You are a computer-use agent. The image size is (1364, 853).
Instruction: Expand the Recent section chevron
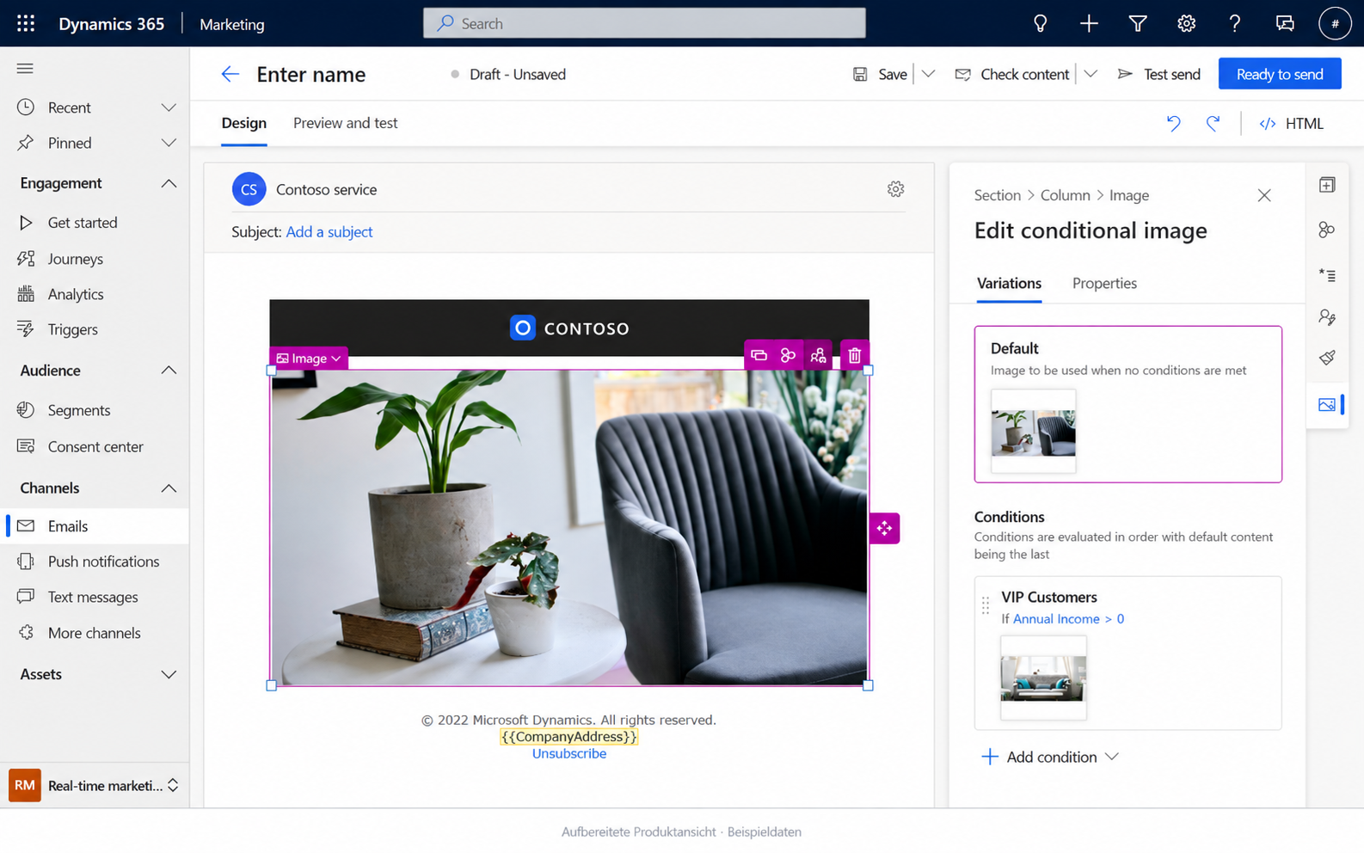pyautogui.click(x=169, y=107)
